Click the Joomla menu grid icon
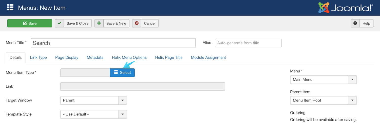The width and height of the screenshot is (380, 127). 10,7
